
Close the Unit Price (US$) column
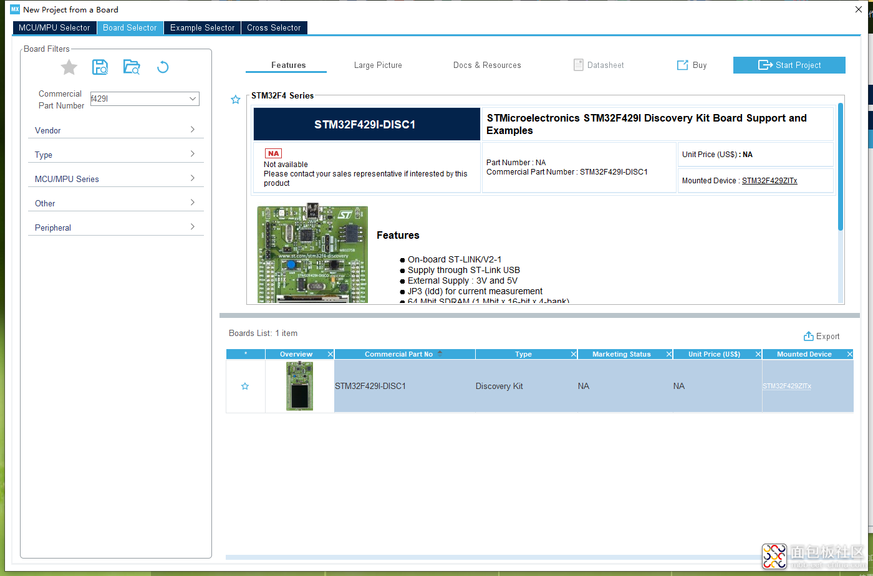point(758,354)
